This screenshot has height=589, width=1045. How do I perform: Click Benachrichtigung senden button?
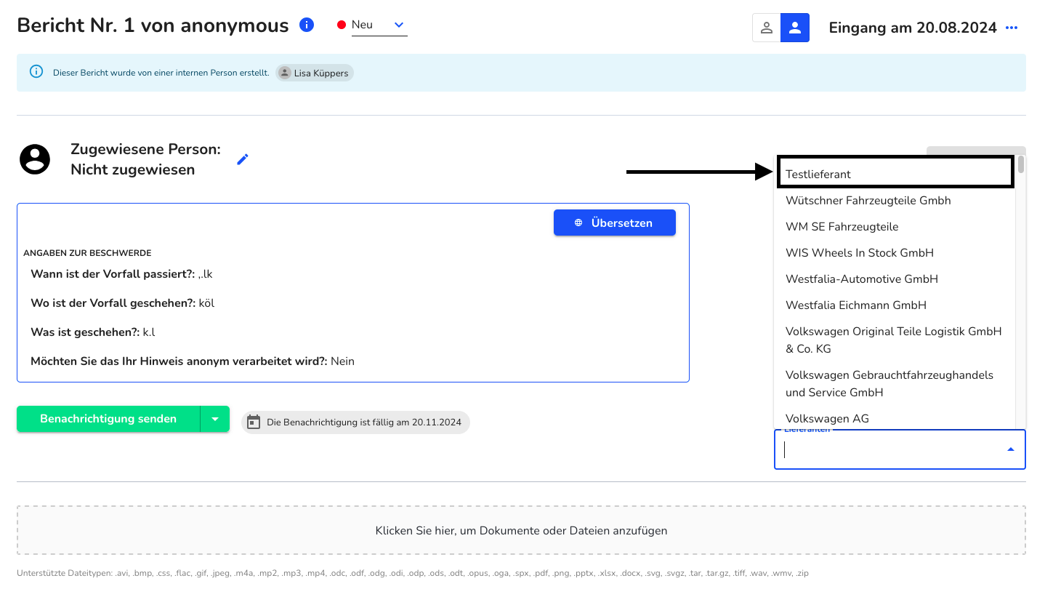click(x=108, y=419)
